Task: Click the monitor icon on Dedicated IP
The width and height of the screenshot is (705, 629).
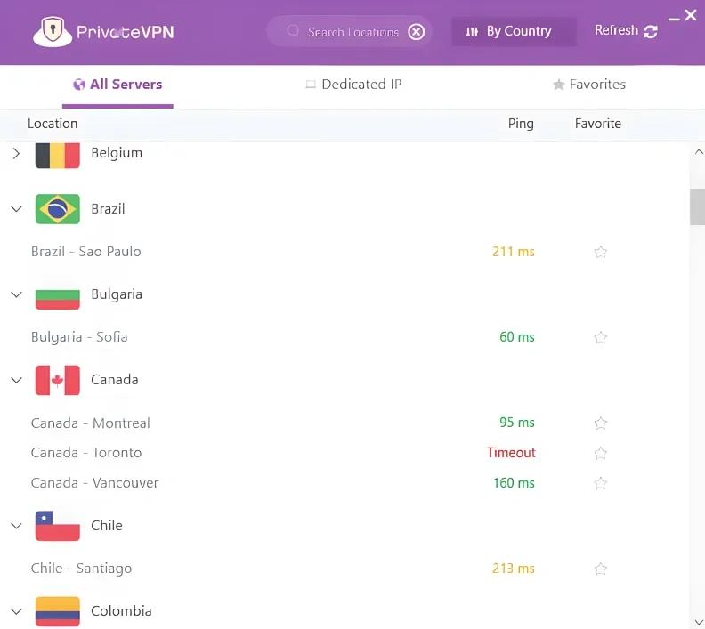Action: click(311, 85)
